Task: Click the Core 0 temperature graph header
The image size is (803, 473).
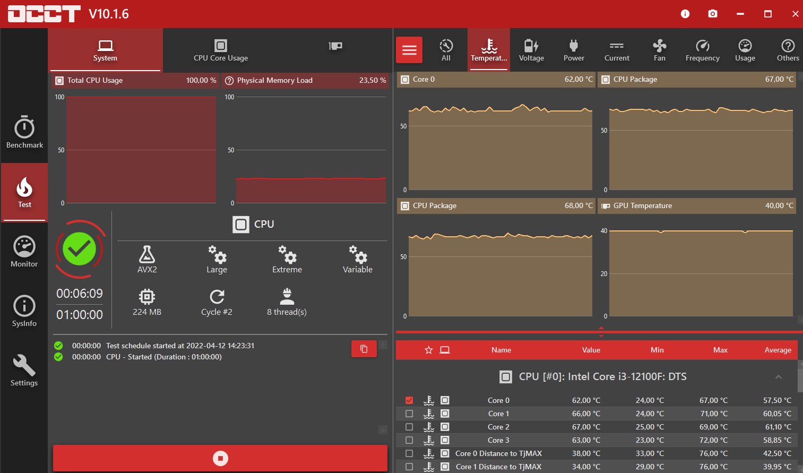Action: [x=496, y=80]
